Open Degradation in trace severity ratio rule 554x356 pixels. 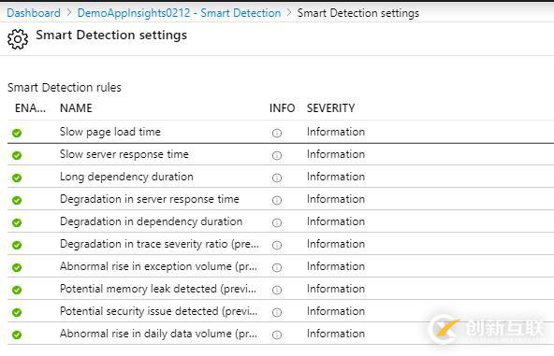[160, 244]
